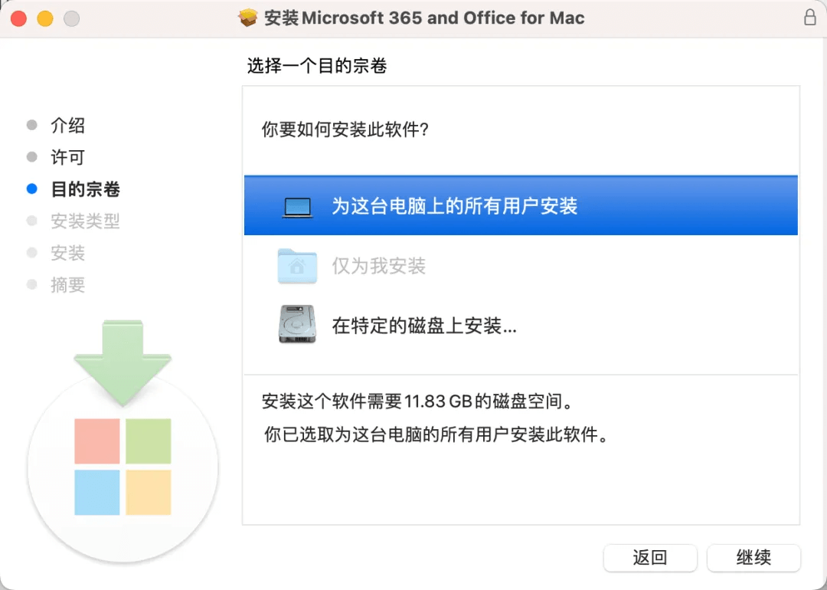The width and height of the screenshot is (827, 590).
Task: Click the 继续 button
Action: (x=753, y=557)
